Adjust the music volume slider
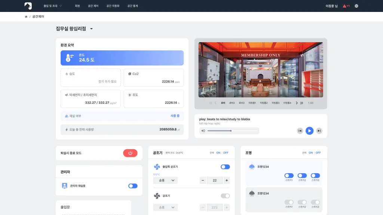The width and height of the screenshot is (383, 215). 233,131
